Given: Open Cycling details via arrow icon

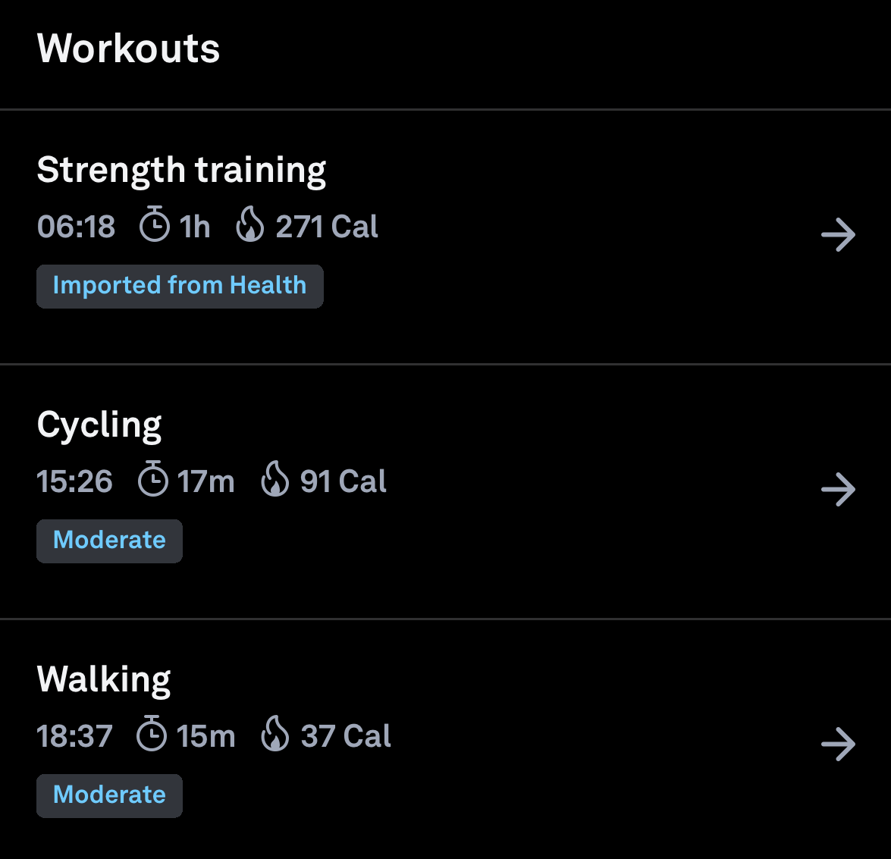Looking at the screenshot, I should pos(837,490).
